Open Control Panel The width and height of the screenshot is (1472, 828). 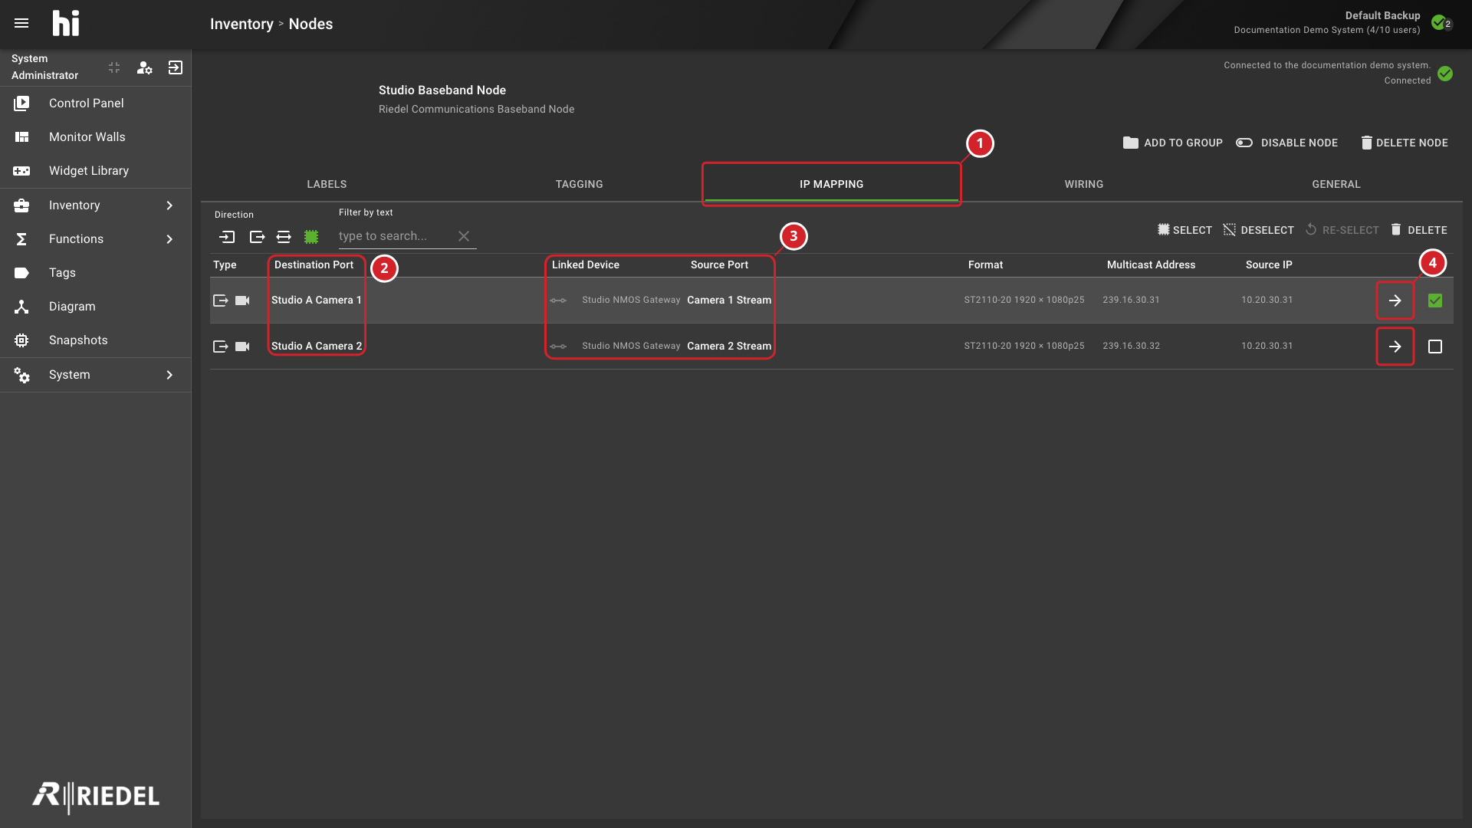point(96,103)
